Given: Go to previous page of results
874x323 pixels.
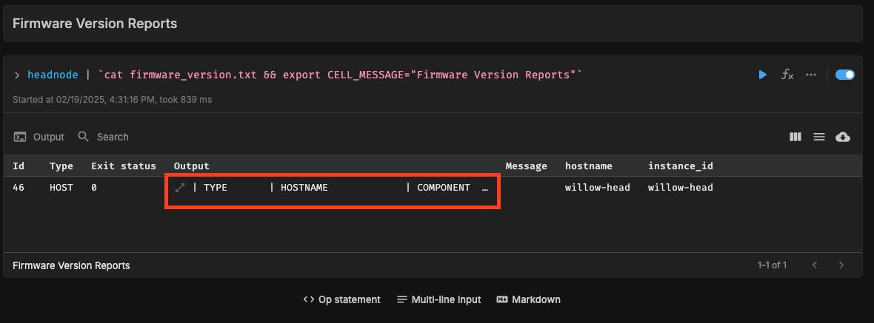Looking at the screenshot, I should pyautogui.click(x=814, y=265).
